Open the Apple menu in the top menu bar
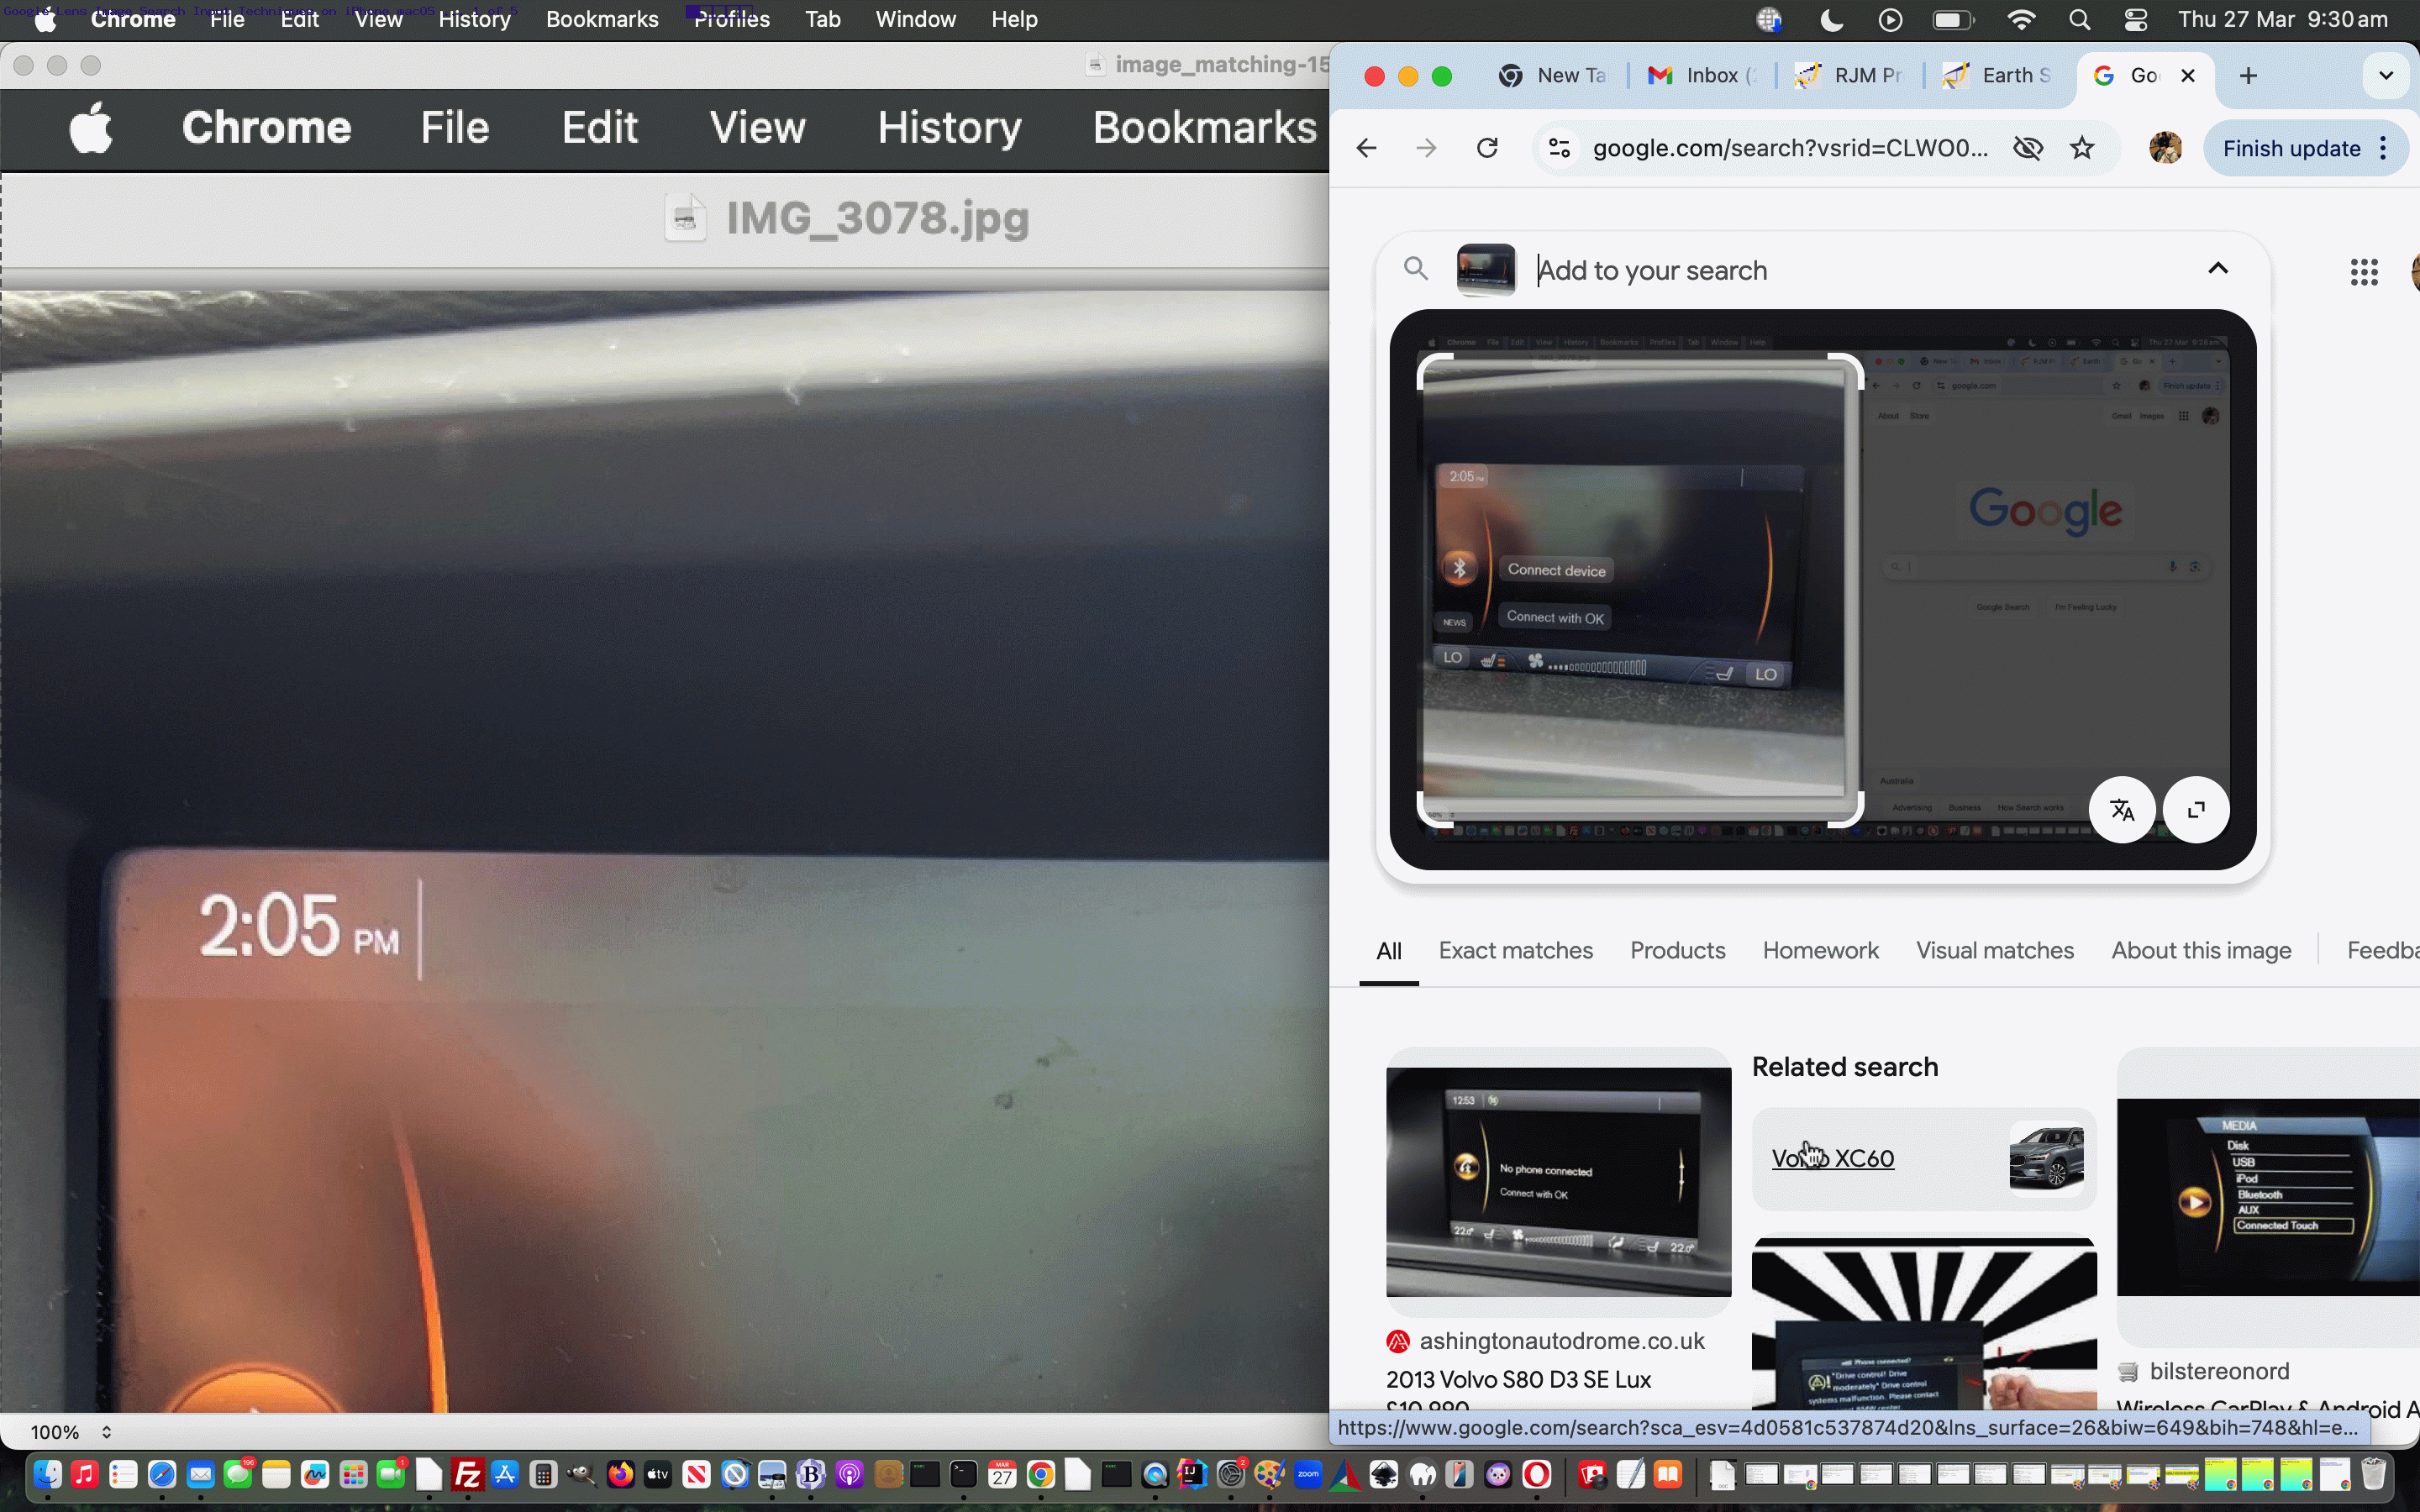Viewport: 2420px width, 1512px height. 45,20
